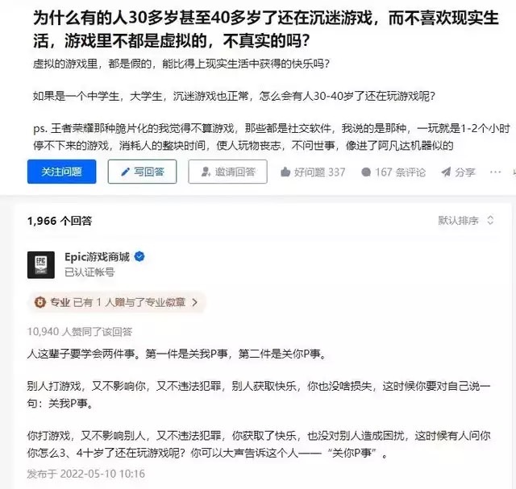Click the Epic游戏商城 avatar thumbnail
Image resolution: width=516 pixels, height=489 pixels.
[x=41, y=265]
